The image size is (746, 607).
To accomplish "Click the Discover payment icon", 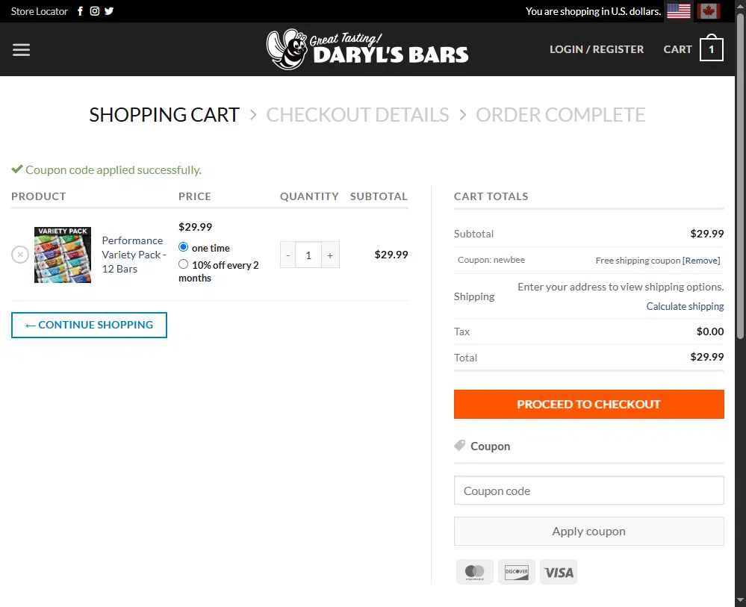I will click(x=516, y=572).
